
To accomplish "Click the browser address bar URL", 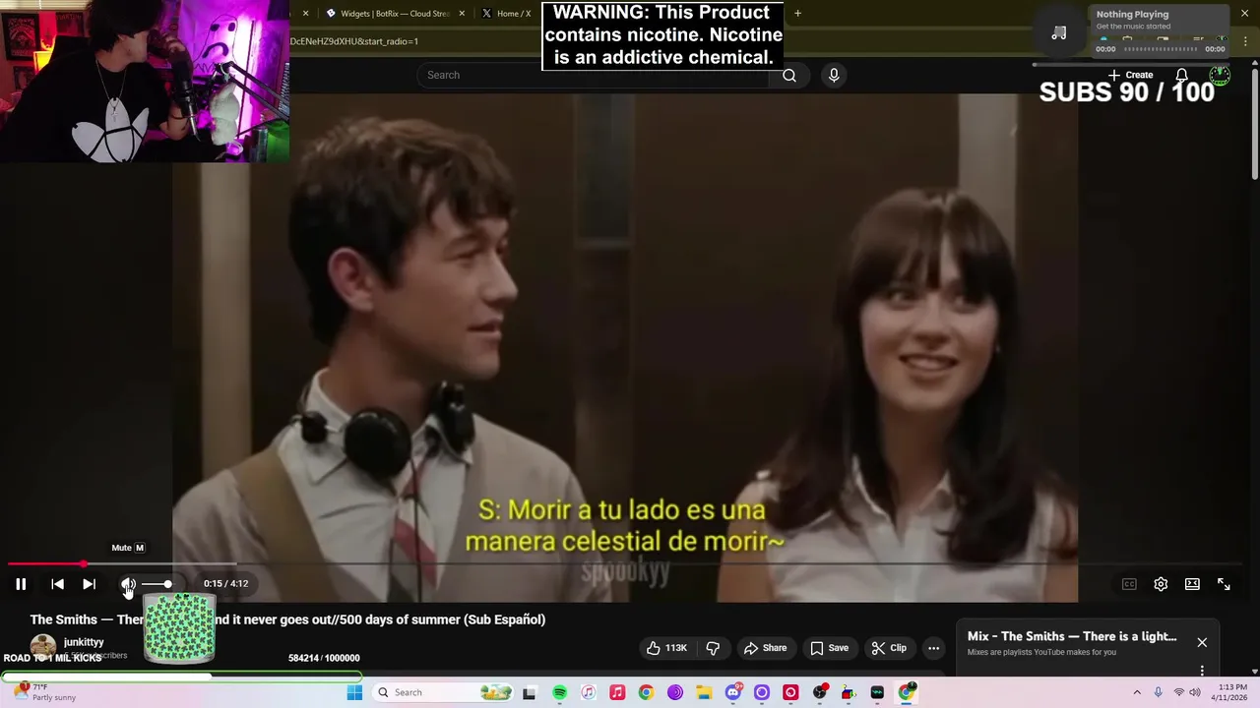I will [354, 41].
